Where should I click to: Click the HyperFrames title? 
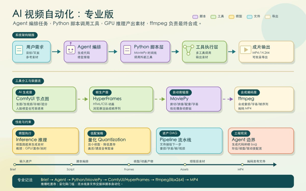[107, 99]
